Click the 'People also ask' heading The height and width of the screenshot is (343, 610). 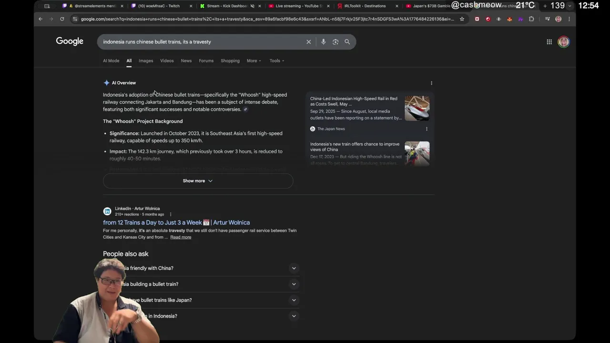[126, 254]
